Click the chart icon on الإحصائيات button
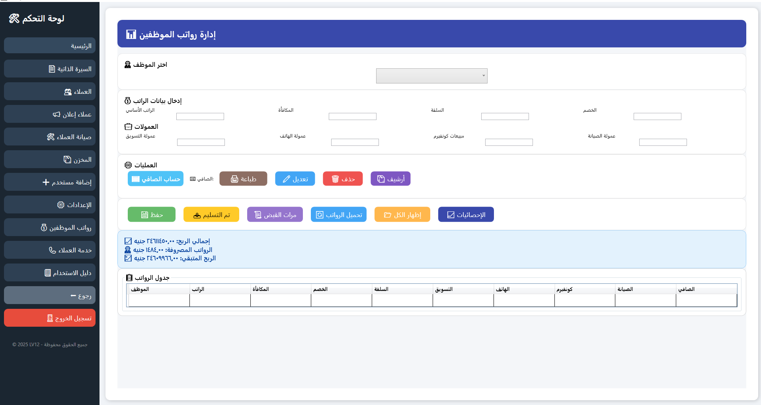The height and width of the screenshot is (405, 761). tap(451, 215)
